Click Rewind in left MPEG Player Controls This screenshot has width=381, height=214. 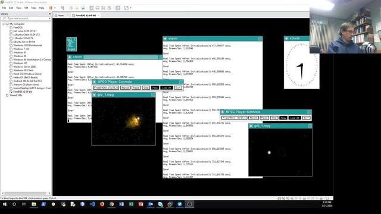[x=126, y=87]
